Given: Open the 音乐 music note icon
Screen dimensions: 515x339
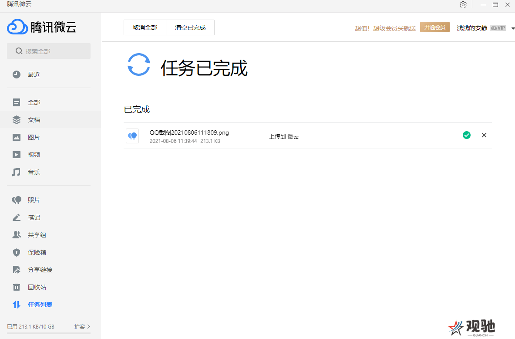Looking at the screenshot, I should pyautogui.click(x=17, y=172).
